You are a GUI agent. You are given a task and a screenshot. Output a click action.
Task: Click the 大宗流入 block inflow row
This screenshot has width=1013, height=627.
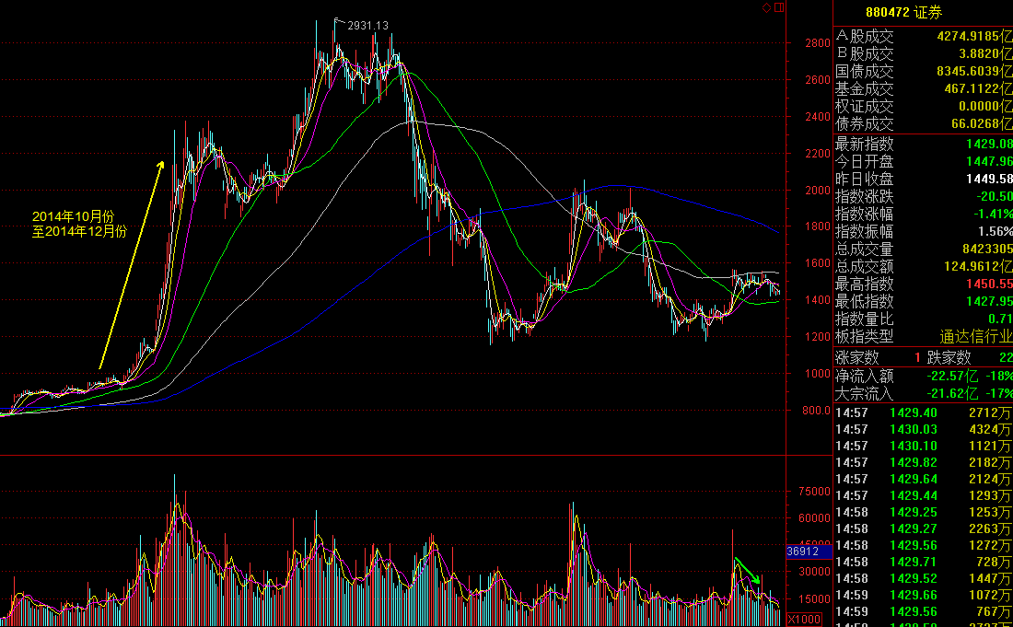coord(922,393)
